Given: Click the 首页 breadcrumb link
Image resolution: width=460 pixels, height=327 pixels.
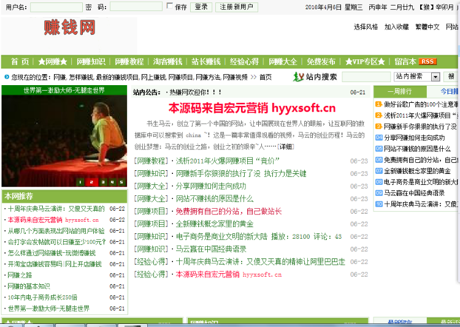Looking at the screenshot, I should click(x=266, y=77).
